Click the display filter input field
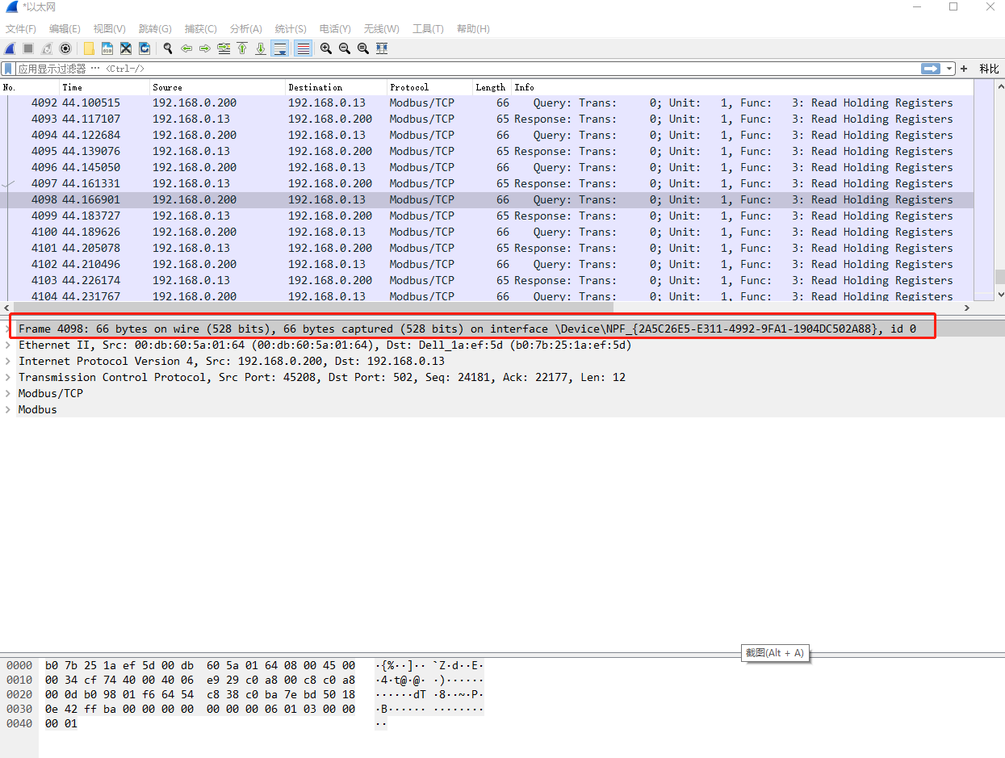Viewport: 1005px width, 758px height. 468,69
